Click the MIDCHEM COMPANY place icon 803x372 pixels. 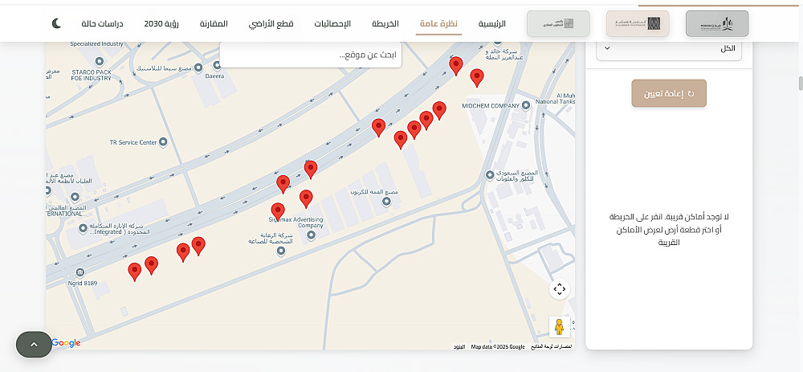[525, 105]
